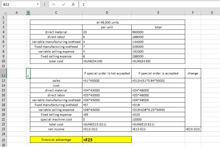The height and width of the screenshot is (147, 220).
Task: Select column G header
Action: tap(212, 13)
